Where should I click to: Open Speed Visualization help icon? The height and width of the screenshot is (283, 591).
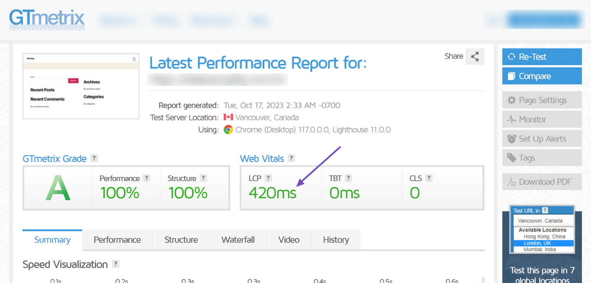coord(116,264)
